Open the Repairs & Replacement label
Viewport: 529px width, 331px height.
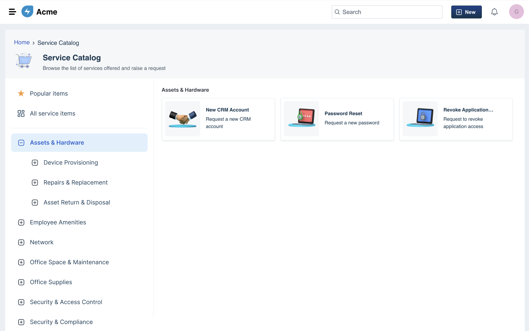(75, 183)
